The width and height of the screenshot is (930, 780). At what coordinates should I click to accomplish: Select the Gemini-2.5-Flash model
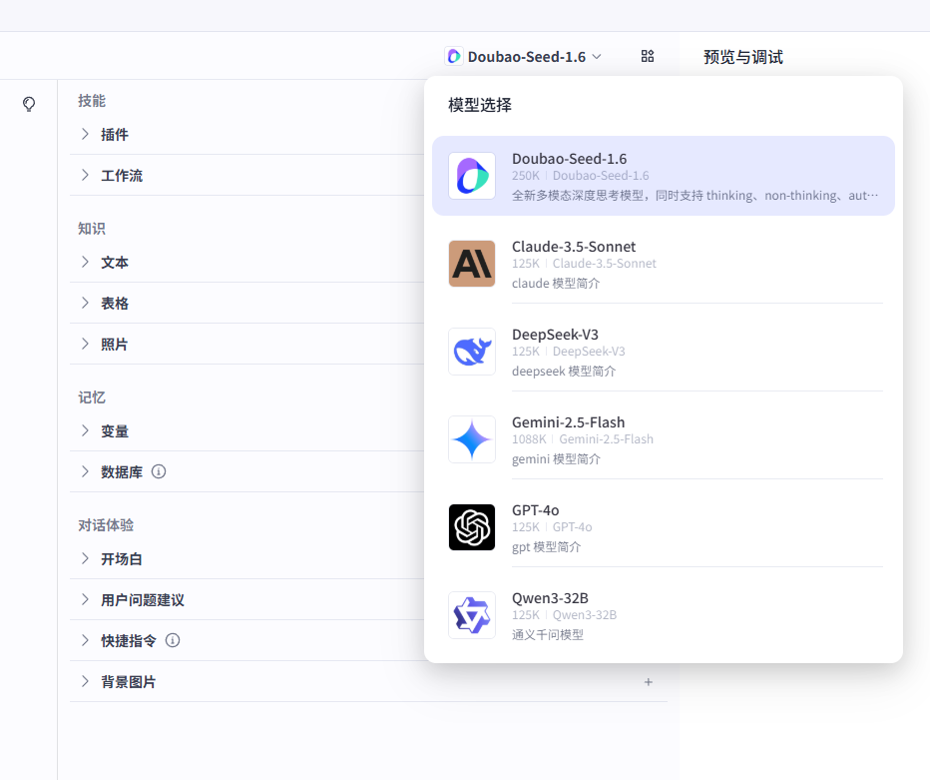click(664, 439)
